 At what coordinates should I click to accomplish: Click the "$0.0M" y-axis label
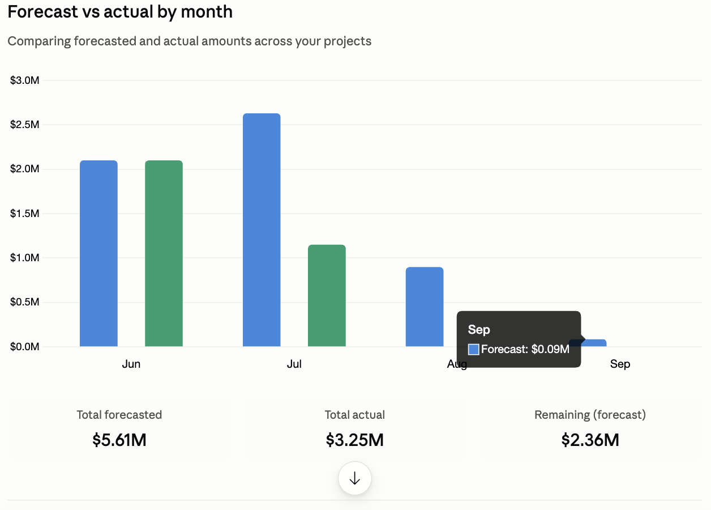click(x=25, y=346)
